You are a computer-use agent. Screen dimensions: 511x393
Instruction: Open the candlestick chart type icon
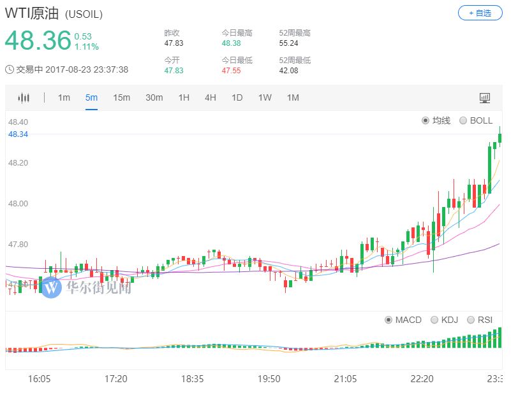[x=24, y=97]
